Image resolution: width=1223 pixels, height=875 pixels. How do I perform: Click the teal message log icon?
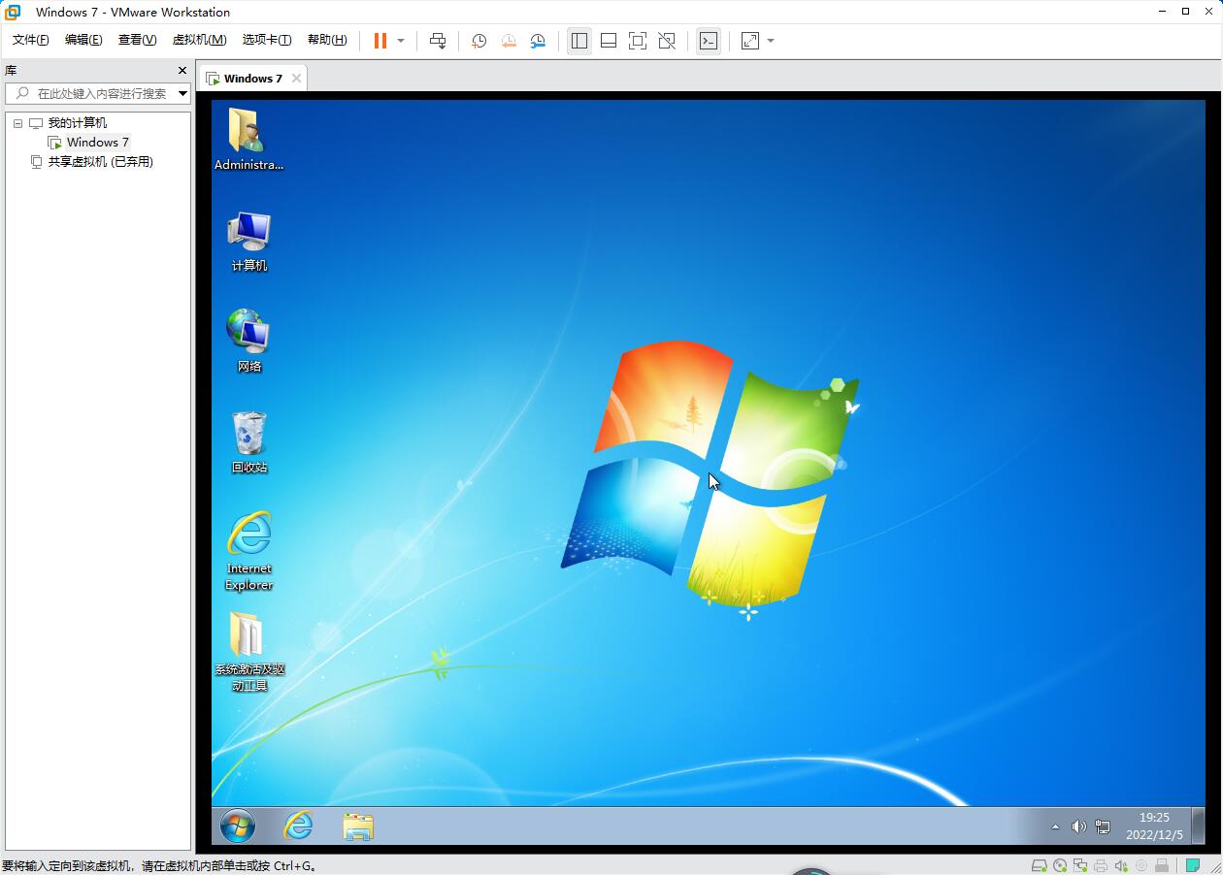coord(1191,865)
